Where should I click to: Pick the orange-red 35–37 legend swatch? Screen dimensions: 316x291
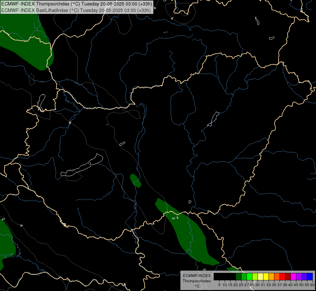[x=277, y=276]
